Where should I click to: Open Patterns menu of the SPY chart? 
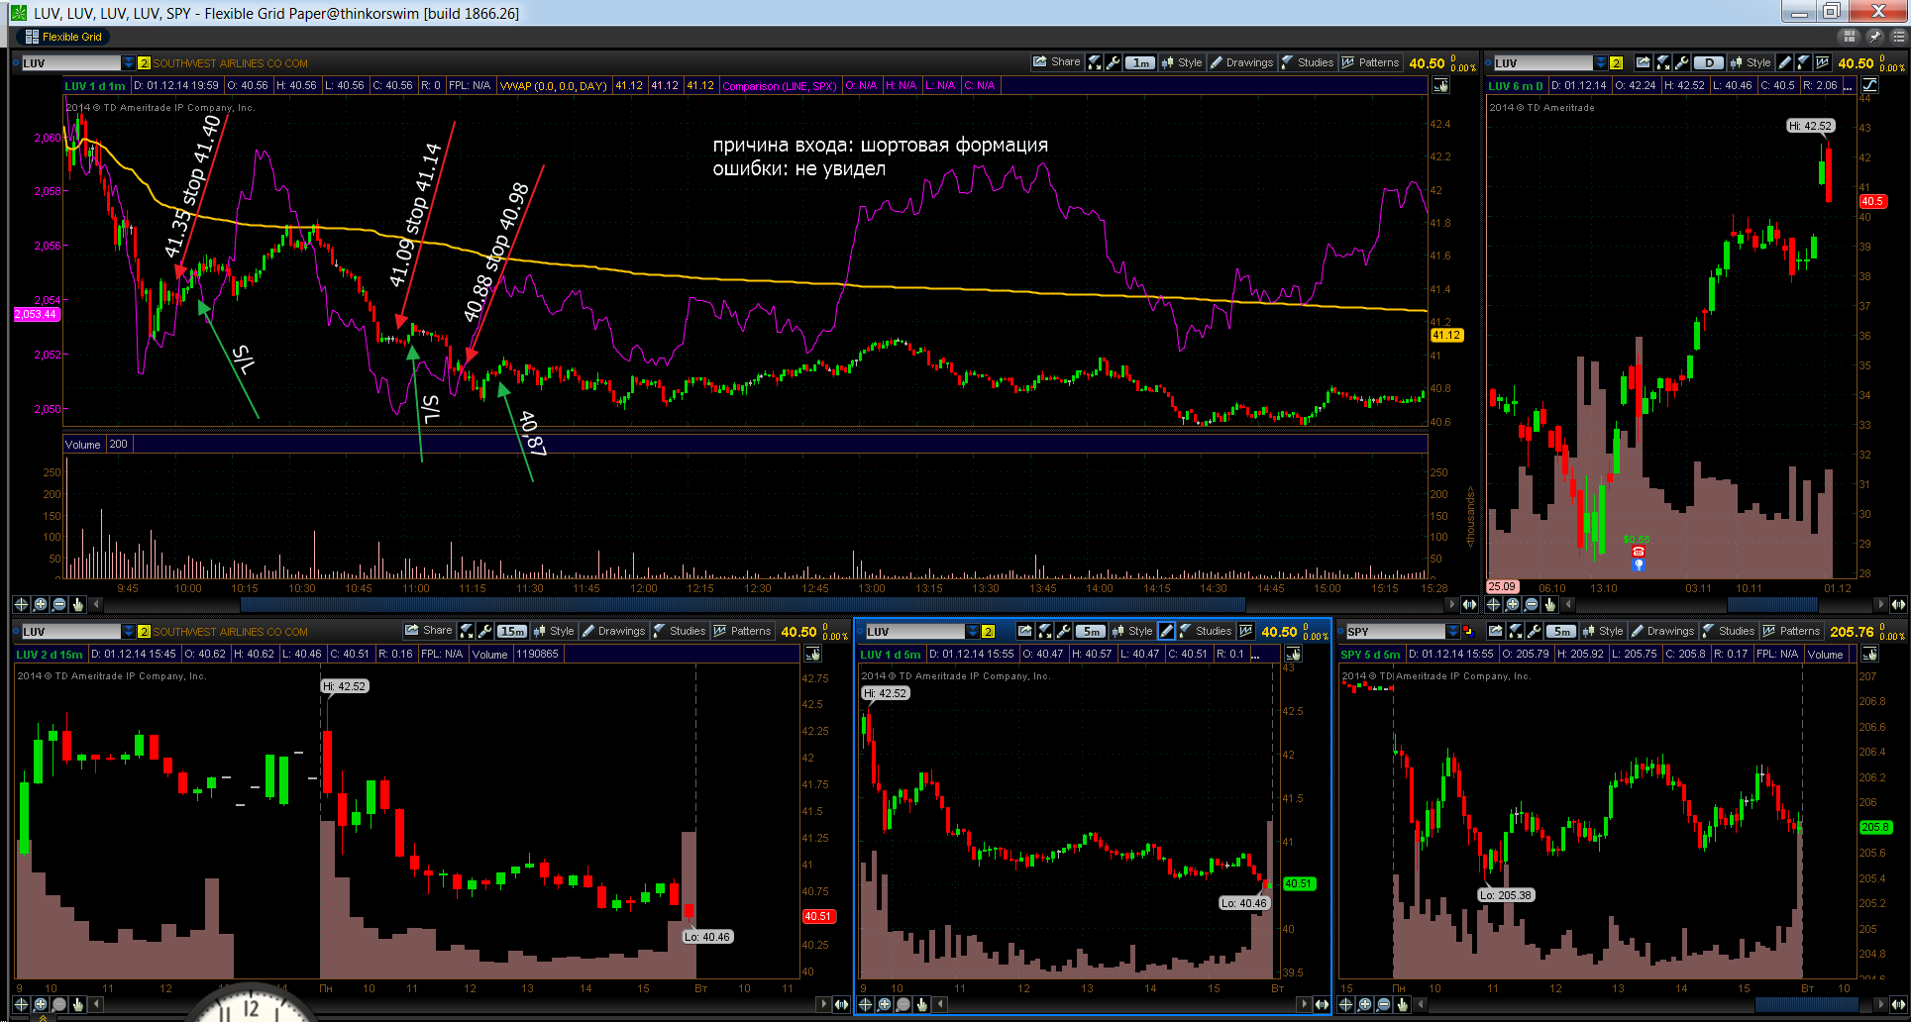pyautogui.click(x=1791, y=631)
